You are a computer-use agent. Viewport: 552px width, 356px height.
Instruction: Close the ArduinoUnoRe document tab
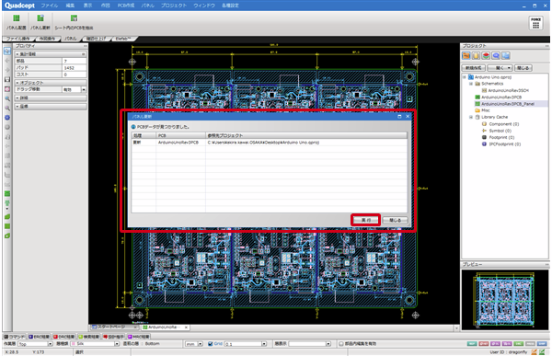pos(186,327)
